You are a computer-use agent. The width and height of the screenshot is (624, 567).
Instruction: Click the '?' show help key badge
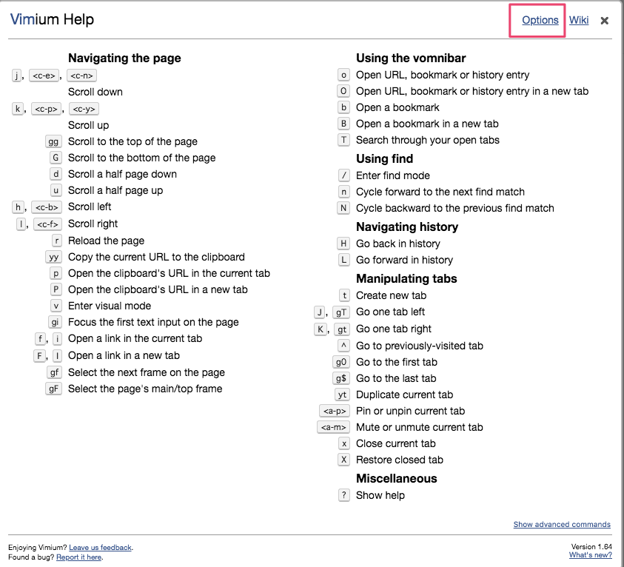[x=343, y=495]
